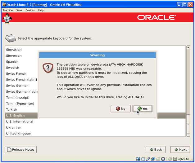This screenshot has width=195, height=163.
Task: Decline initialization with No button
Action: [120, 109]
